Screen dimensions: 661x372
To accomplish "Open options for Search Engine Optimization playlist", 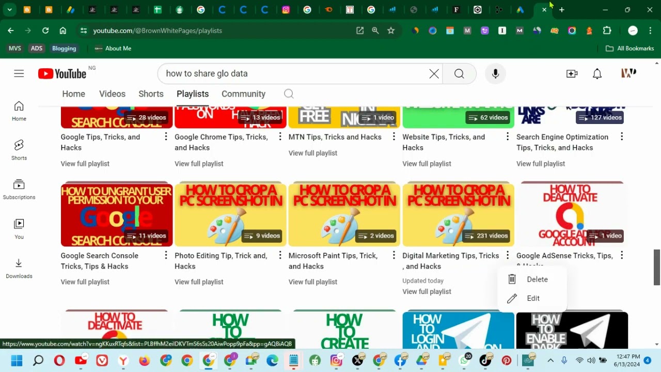I will tap(622, 136).
